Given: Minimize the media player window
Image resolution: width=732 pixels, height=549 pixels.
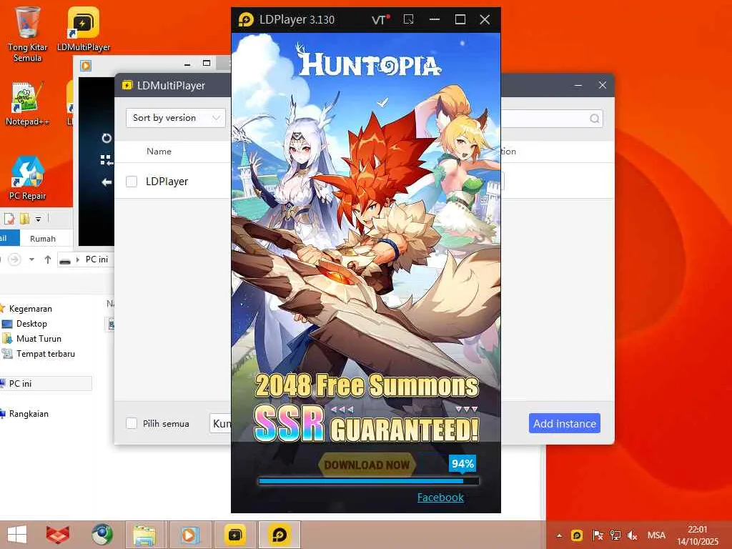Looking at the screenshot, I should tap(188, 64).
